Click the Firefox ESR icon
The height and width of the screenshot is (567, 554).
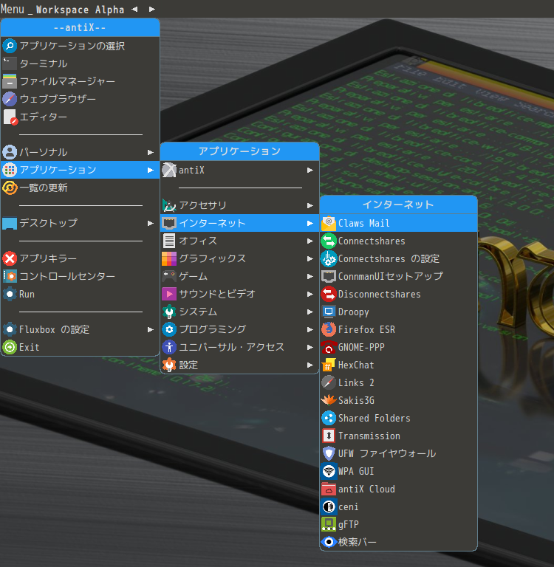tap(329, 329)
